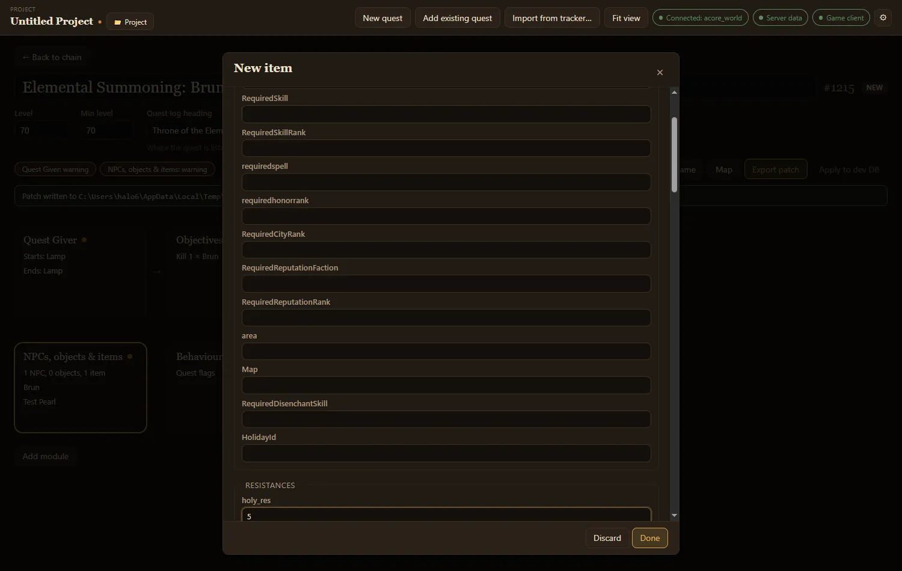
Task: Select the requiredhonorrank input
Action: point(446,216)
